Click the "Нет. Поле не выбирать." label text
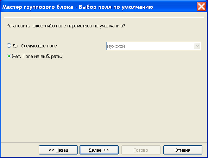 37,57
